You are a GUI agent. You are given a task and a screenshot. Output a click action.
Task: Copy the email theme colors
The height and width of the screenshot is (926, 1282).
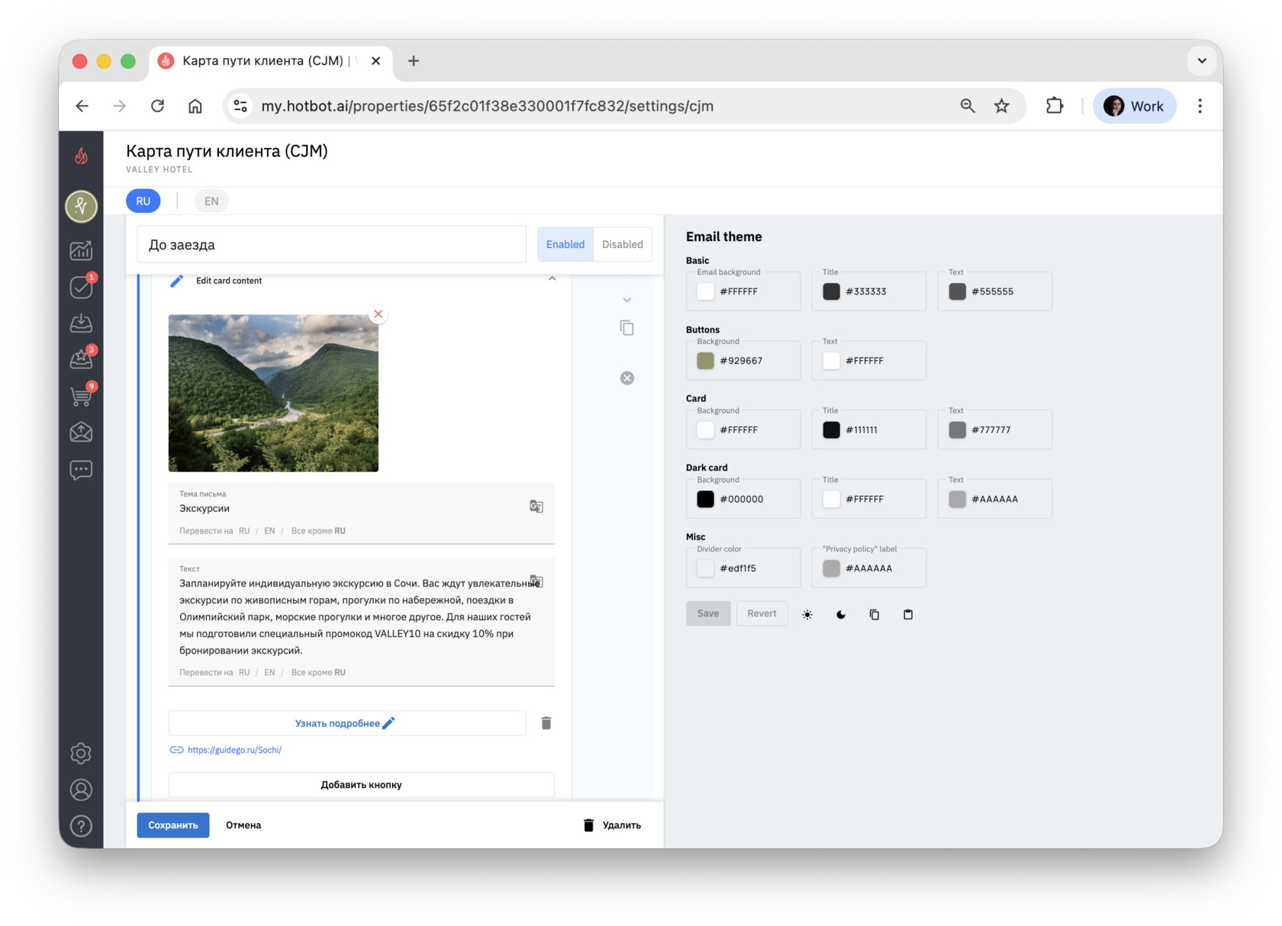coord(875,615)
